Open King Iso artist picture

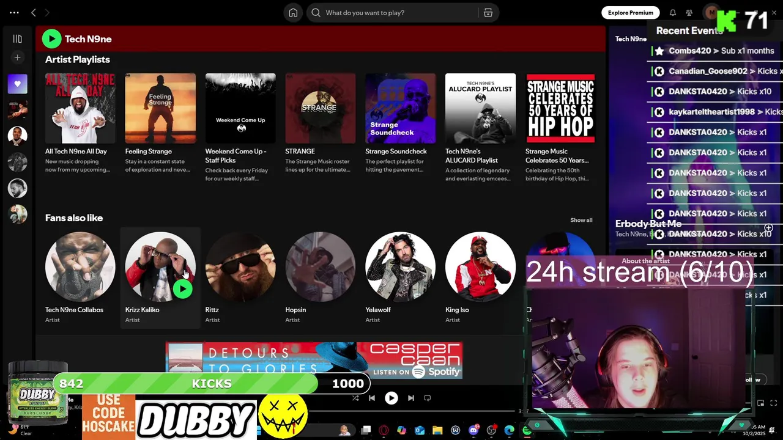(x=480, y=266)
